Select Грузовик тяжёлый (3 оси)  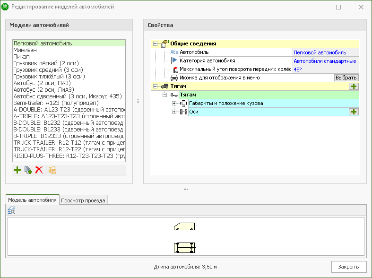[x=69, y=77]
